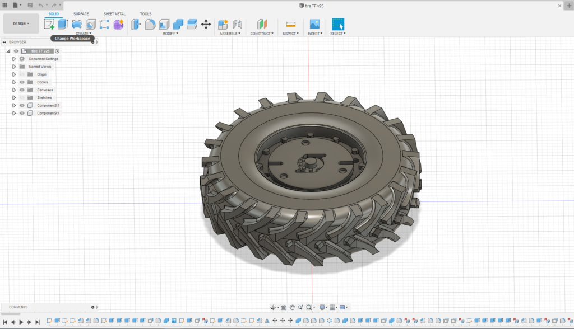Open the INSERT dropdown menu
Image resolution: width=574 pixels, height=329 pixels.
315,34
